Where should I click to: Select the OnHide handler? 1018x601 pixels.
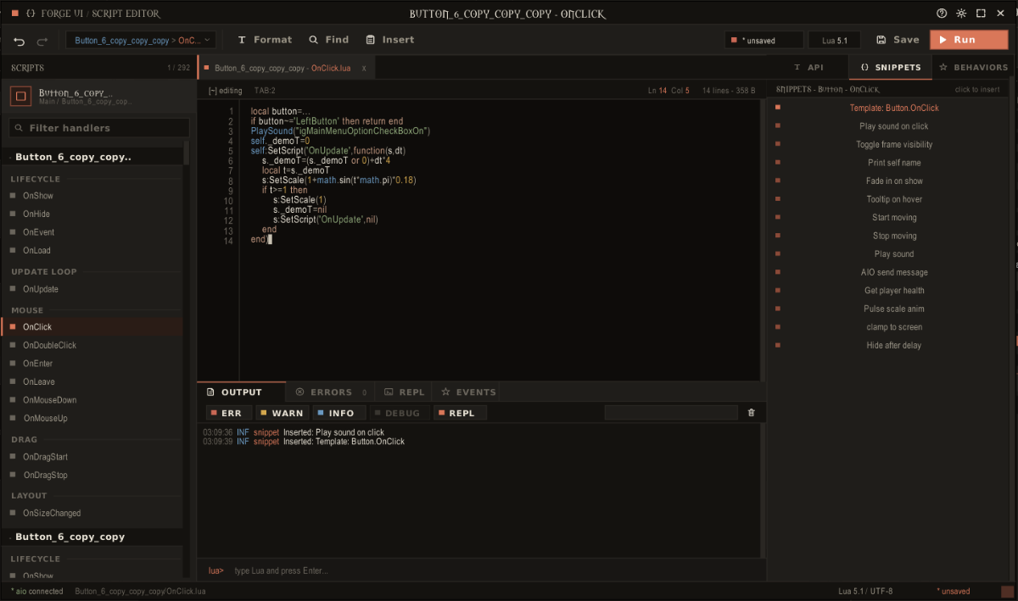(x=92, y=214)
